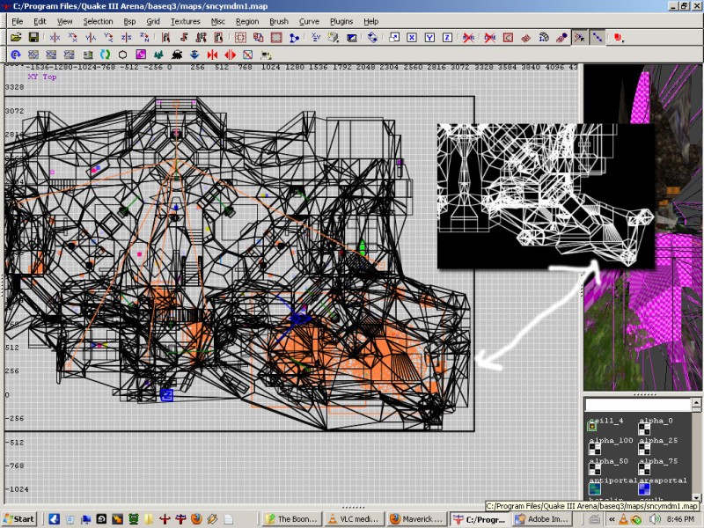Image resolution: width=704 pixels, height=528 pixels.
Task: Open the Brush menu
Action: (x=279, y=21)
